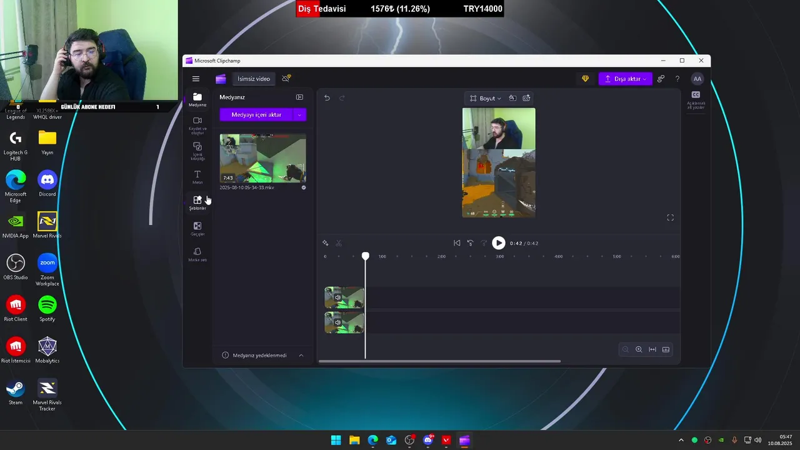This screenshot has height=450, width=800.
Task: Collapse the media panel with the panel icon
Action: pos(299,97)
